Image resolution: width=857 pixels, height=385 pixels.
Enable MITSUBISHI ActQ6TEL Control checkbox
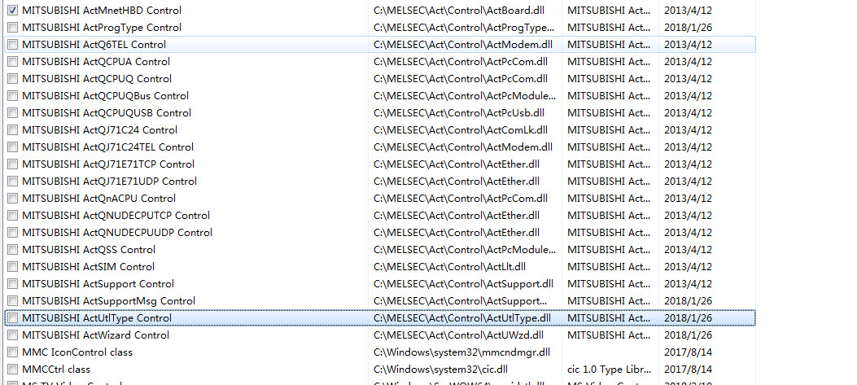point(12,45)
